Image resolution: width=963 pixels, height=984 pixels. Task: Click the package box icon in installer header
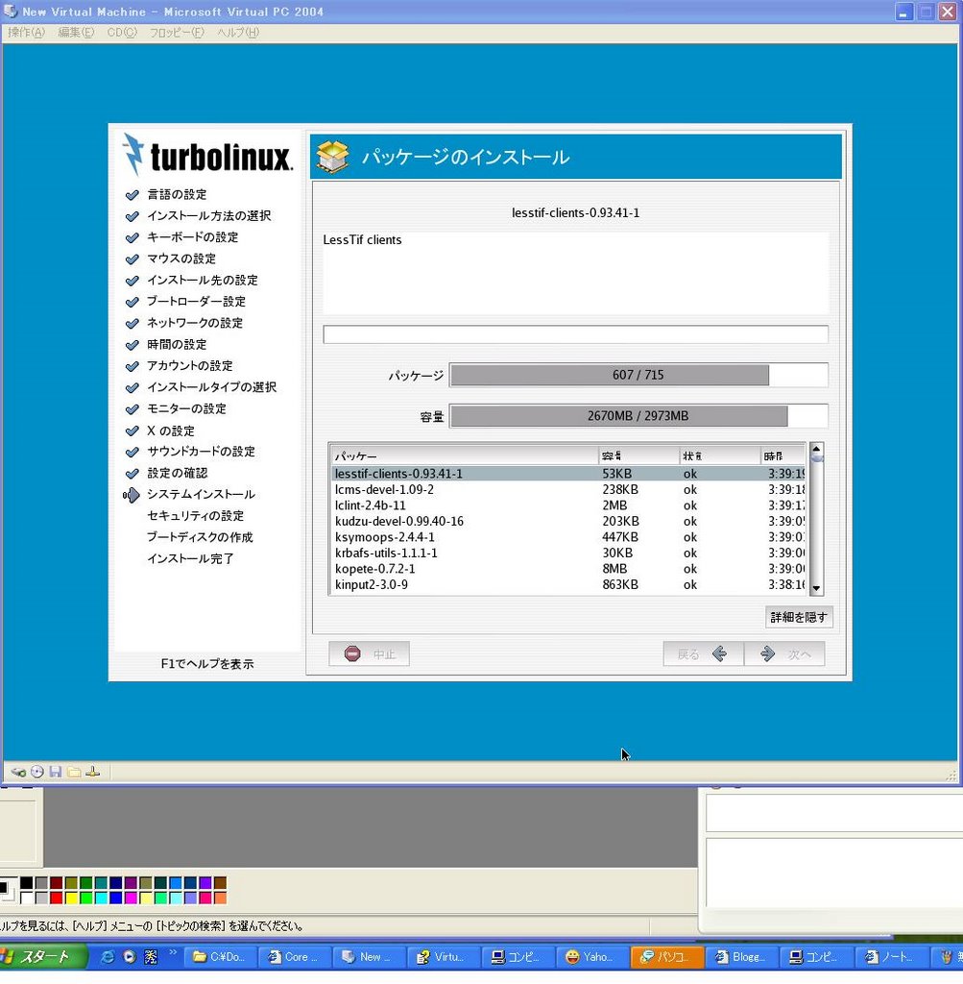coord(332,157)
